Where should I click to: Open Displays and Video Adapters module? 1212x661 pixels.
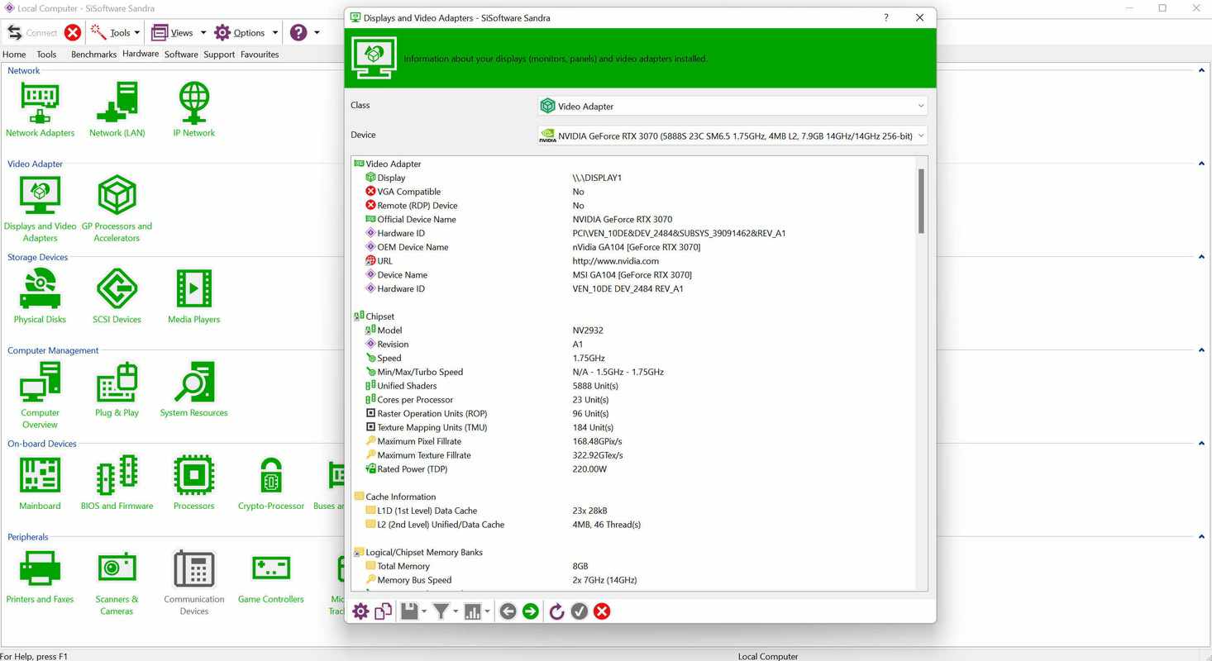pyautogui.click(x=40, y=195)
